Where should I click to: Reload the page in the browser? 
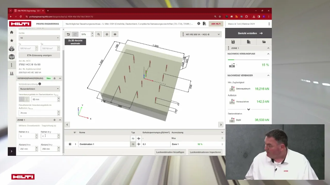tap(21, 16)
